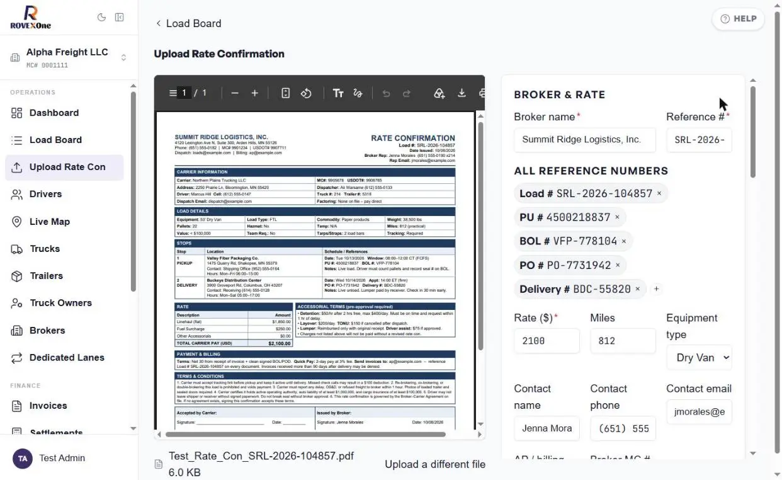This screenshot has height=480, width=782.
Task: Click the Reference # input field
Action: [699, 140]
